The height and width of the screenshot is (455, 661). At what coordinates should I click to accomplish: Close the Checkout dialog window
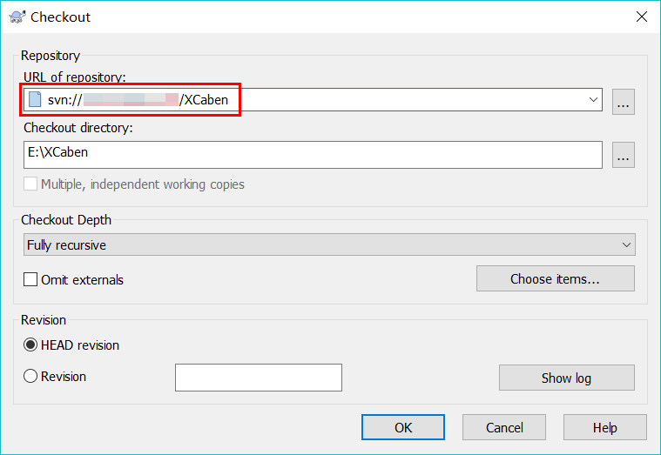[x=641, y=17]
